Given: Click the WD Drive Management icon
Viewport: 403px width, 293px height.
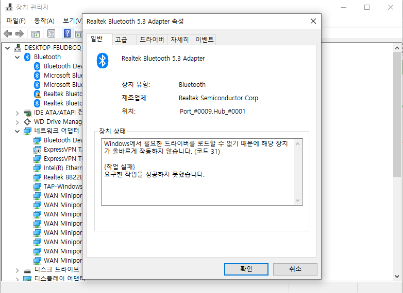Looking at the screenshot, I should click(x=27, y=122).
